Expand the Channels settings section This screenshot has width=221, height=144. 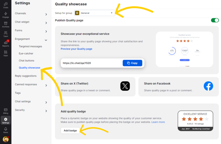coord(31,13)
